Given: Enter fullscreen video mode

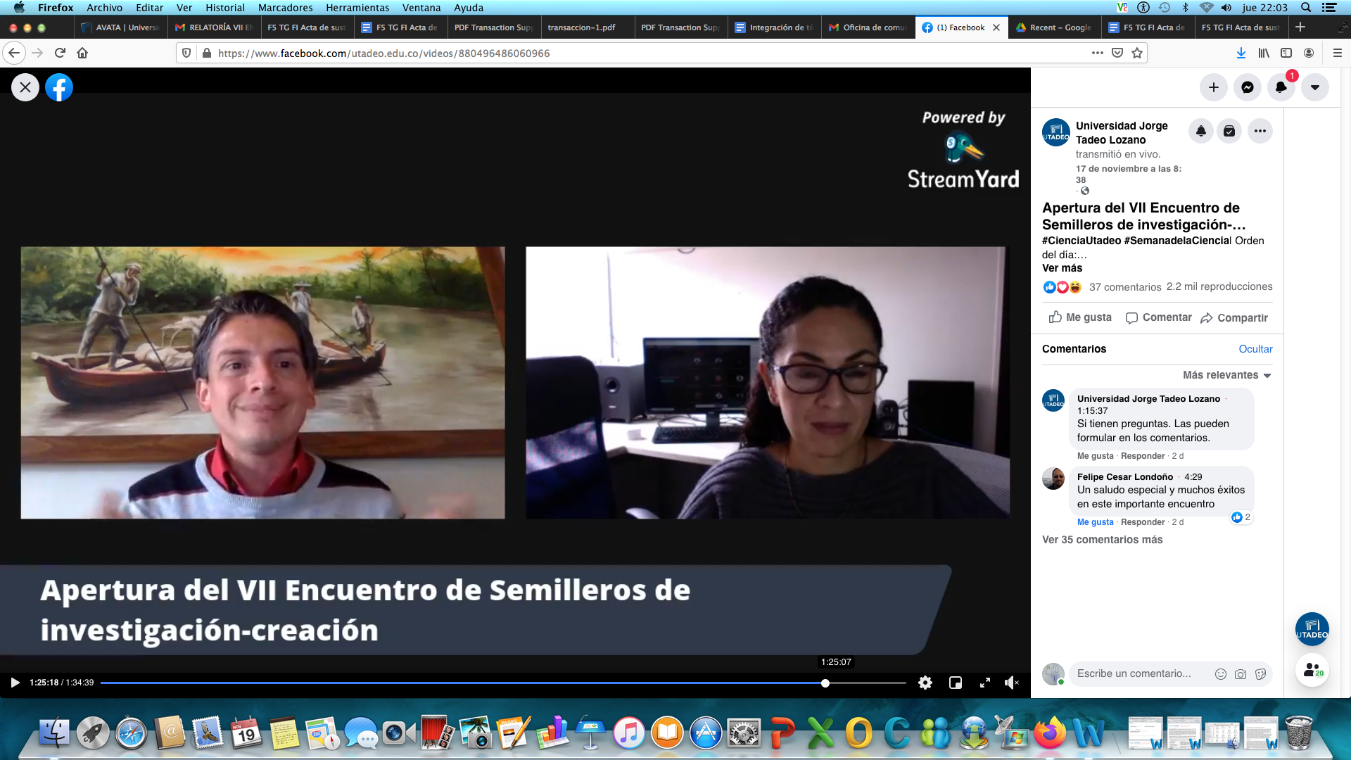Looking at the screenshot, I should point(984,683).
